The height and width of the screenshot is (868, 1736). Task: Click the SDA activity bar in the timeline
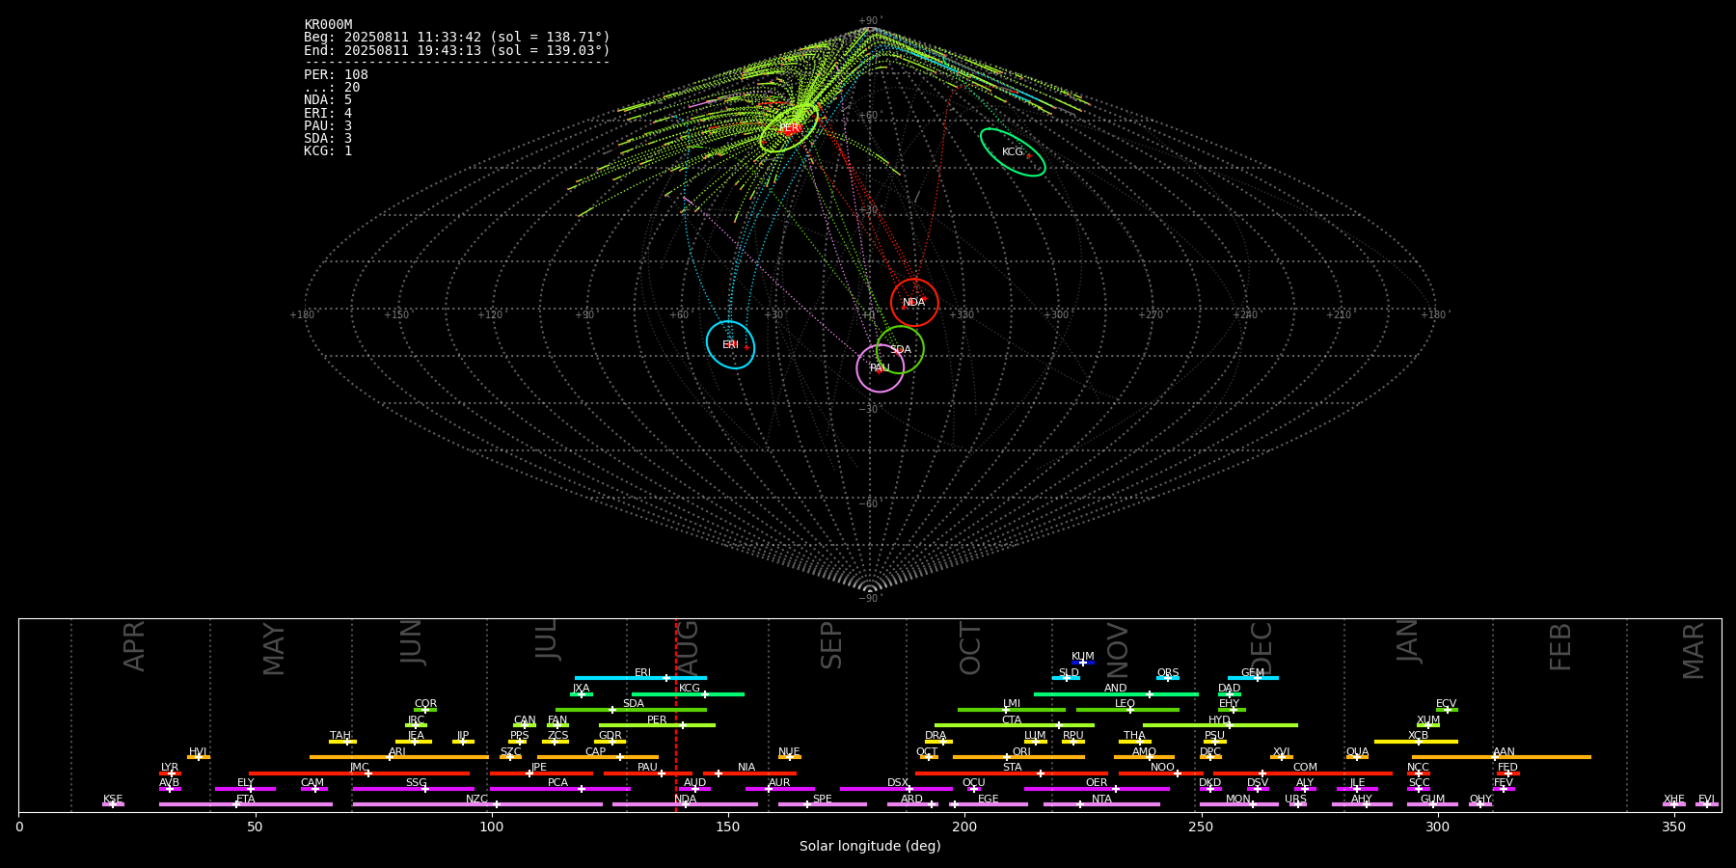click(x=631, y=710)
